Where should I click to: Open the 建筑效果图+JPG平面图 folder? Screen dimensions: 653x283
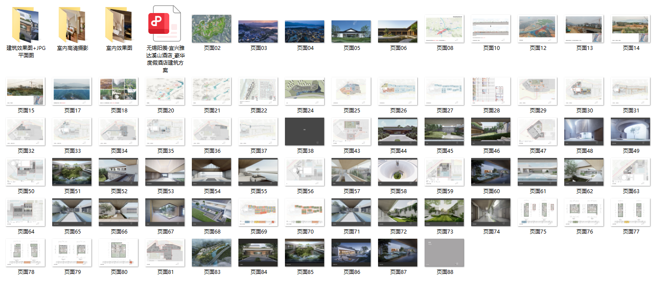point(26,25)
